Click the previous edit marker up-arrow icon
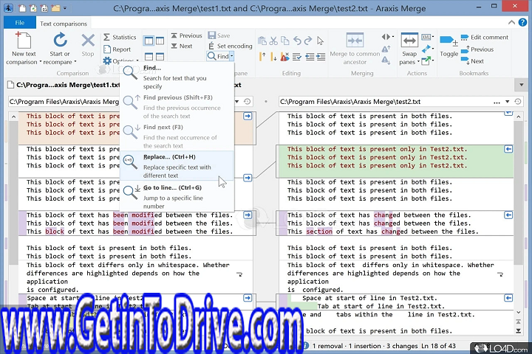The image size is (532, 354). click(262, 57)
